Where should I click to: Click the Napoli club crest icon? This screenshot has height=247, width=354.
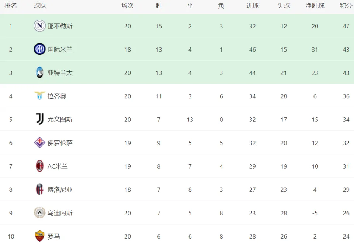(39, 26)
